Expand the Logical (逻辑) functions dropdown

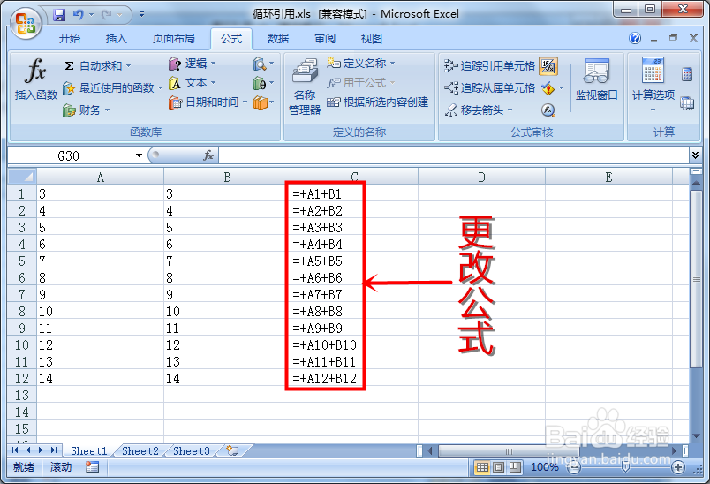click(214, 64)
